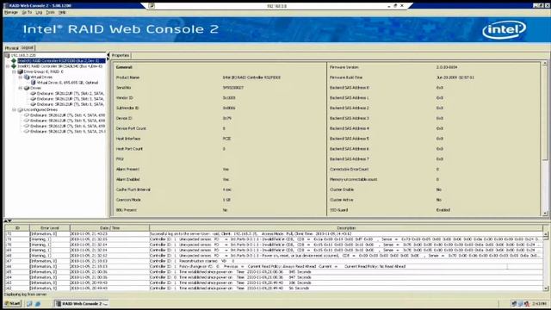The height and width of the screenshot is (310, 551).
Task: Click the green RS2PI008 controller icon
Action: pyautogui.click(x=14, y=61)
